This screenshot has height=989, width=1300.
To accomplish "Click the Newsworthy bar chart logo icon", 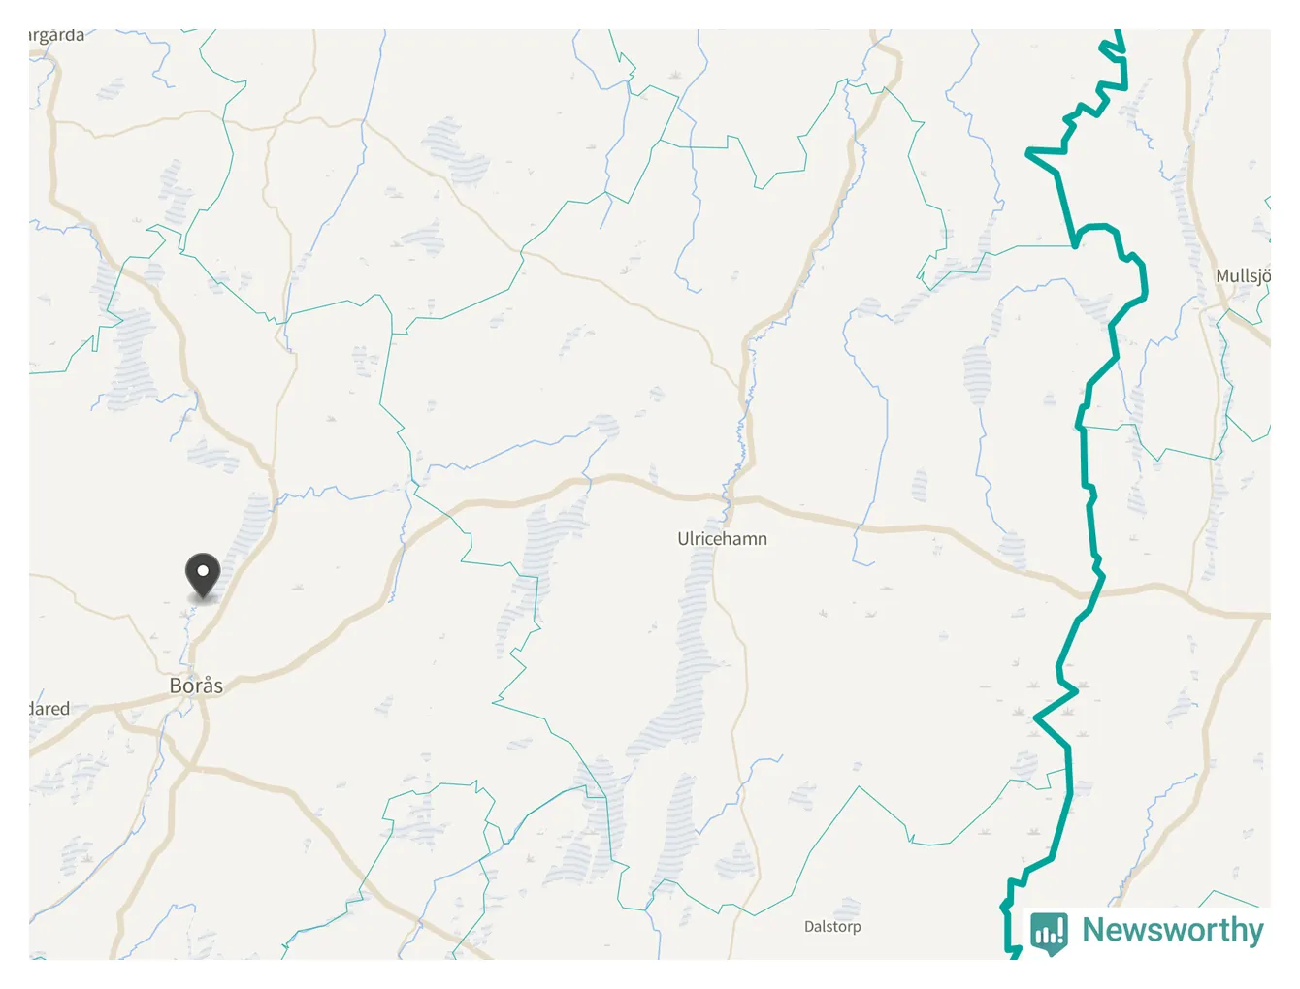I will pyautogui.click(x=1049, y=933).
